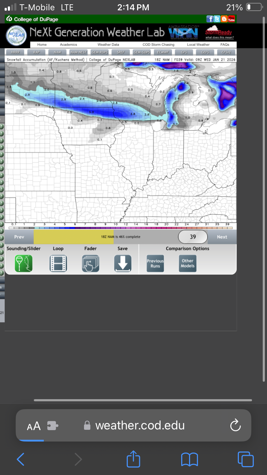Show Safari's open tabs overview
The image size is (267, 475).
(246, 459)
